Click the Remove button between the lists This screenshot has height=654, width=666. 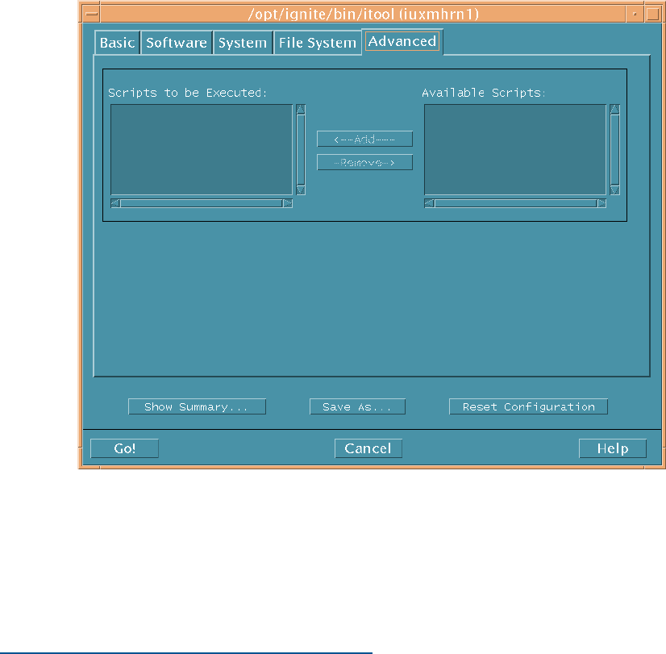point(365,162)
